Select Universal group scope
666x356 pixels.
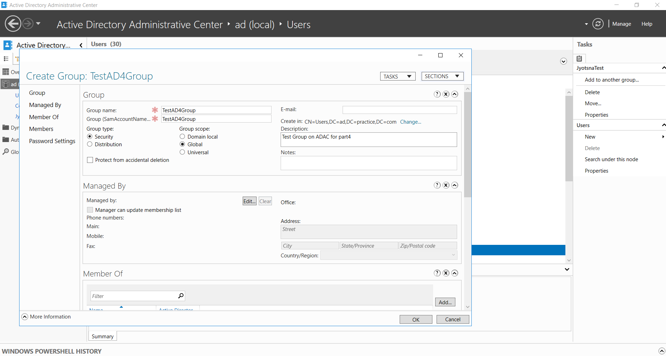coord(182,152)
